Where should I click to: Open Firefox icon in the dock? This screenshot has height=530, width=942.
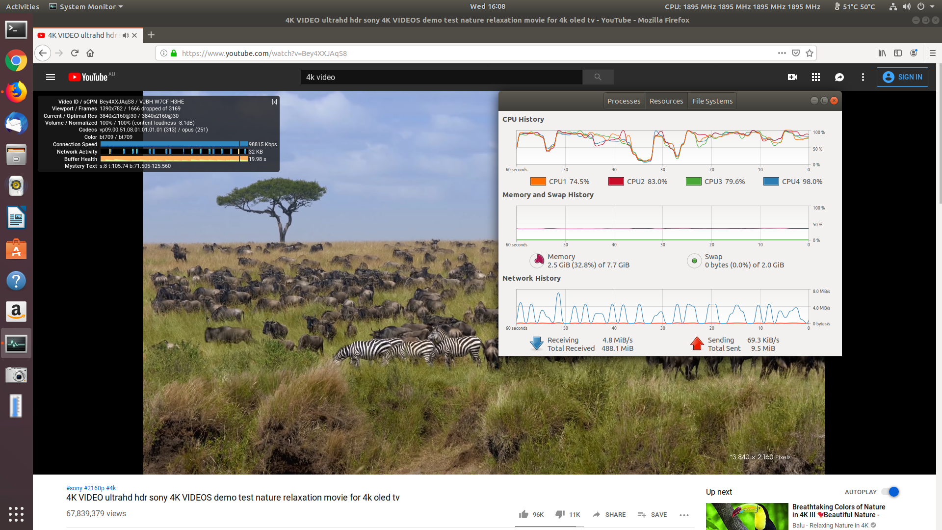16,92
